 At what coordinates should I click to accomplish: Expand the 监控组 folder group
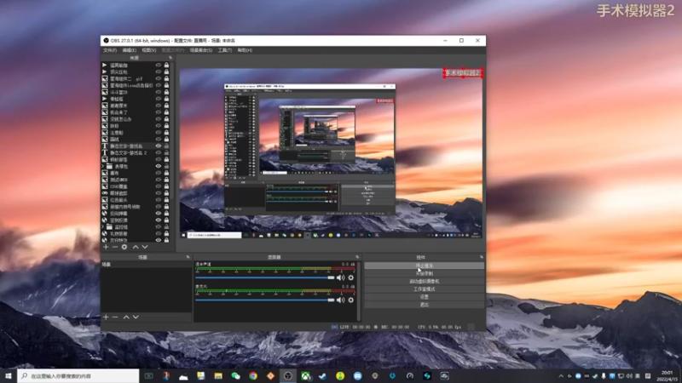(x=103, y=226)
